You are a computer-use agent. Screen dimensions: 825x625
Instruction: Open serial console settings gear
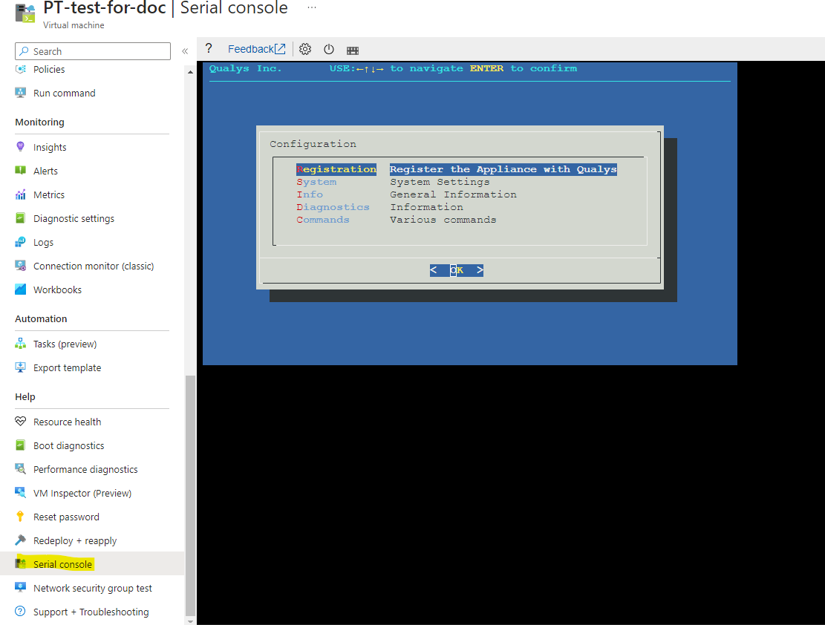pos(305,50)
